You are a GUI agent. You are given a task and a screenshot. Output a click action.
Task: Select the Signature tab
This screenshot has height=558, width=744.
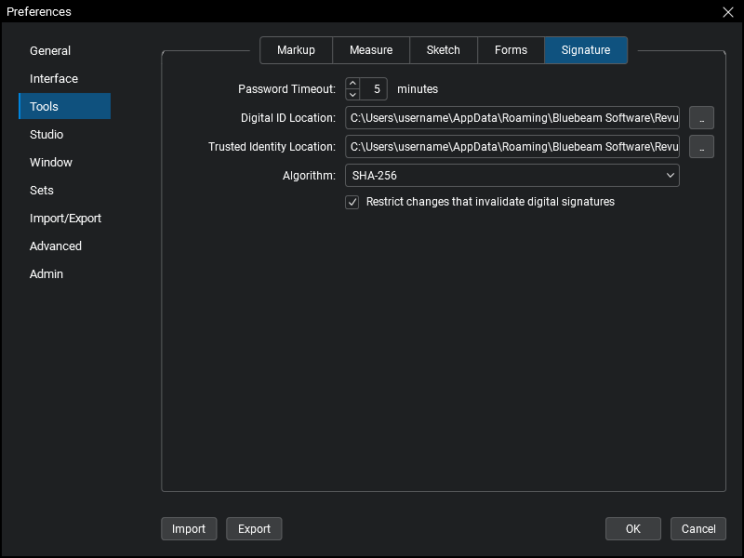tap(586, 50)
